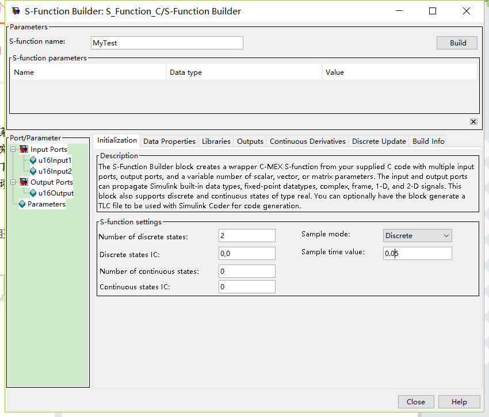Click the S-Function Builder title bar icon
The height and width of the screenshot is (417, 489).
coord(16,12)
